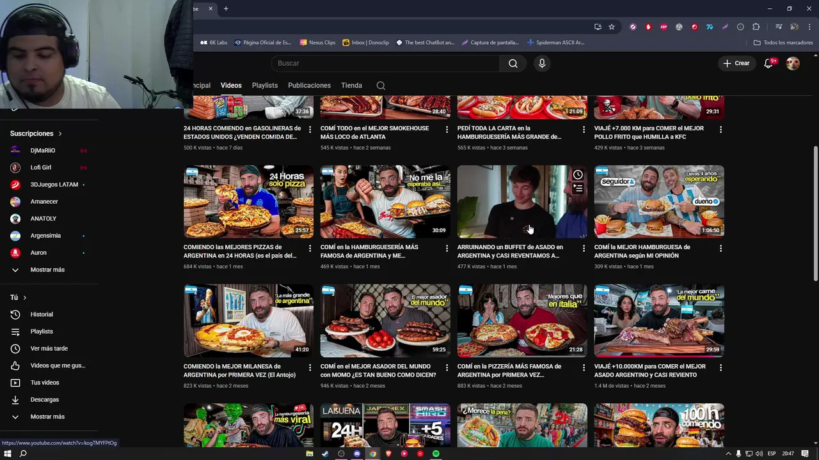Open the ABP Adblock Plus extension
The height and width of the screenshot is (460, 819).
coord(664,27)
